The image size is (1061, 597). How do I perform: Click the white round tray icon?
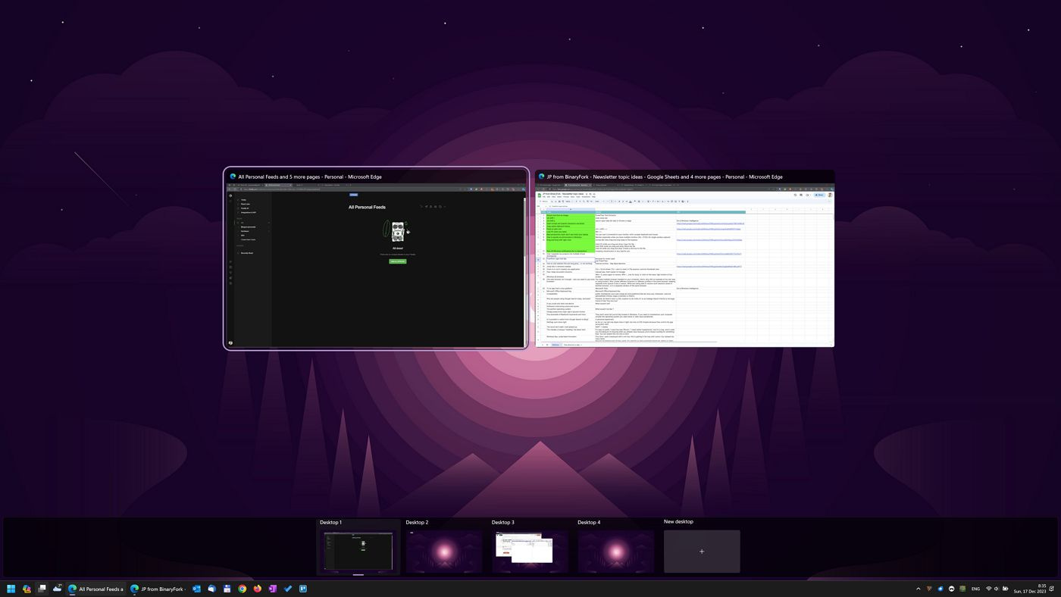951,589
